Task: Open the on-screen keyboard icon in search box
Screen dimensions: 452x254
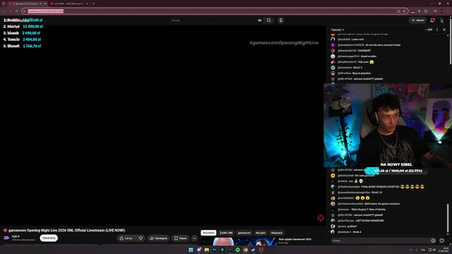Action: click(x=260, y=20)
